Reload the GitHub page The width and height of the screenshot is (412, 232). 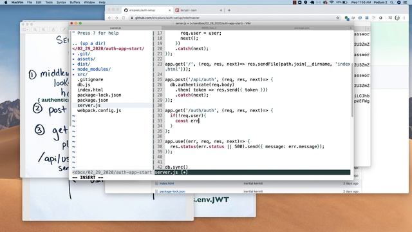tap(124, 18)
